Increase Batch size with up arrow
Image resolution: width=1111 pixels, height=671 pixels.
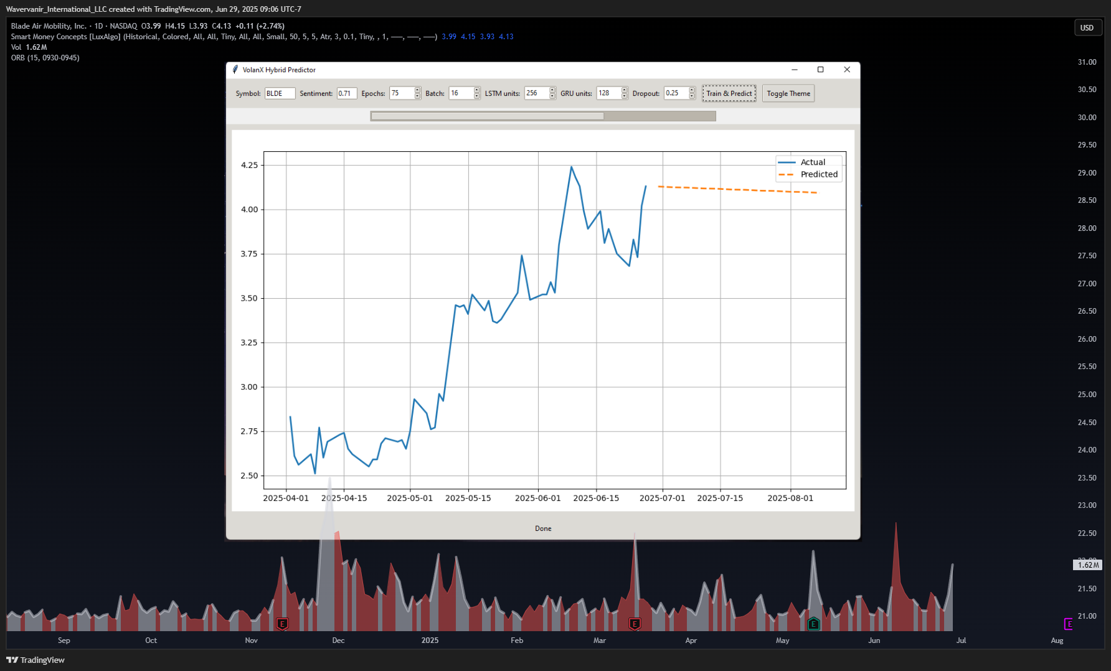[x=477, y=90]
